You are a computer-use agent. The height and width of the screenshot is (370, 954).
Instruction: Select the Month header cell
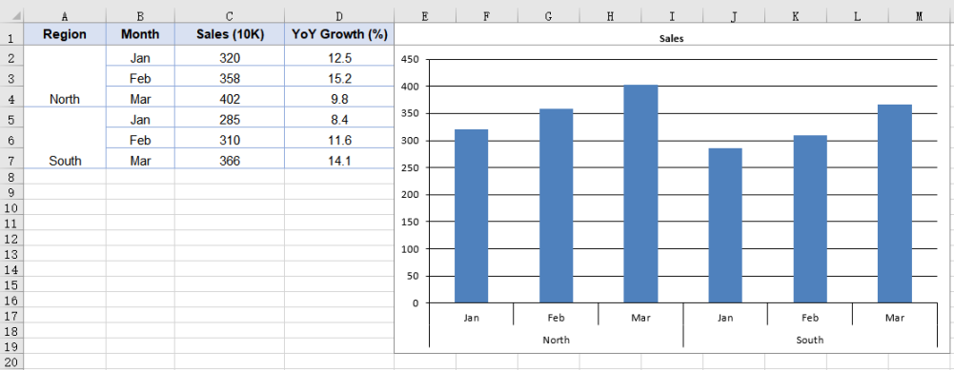[x=140, y=34]
